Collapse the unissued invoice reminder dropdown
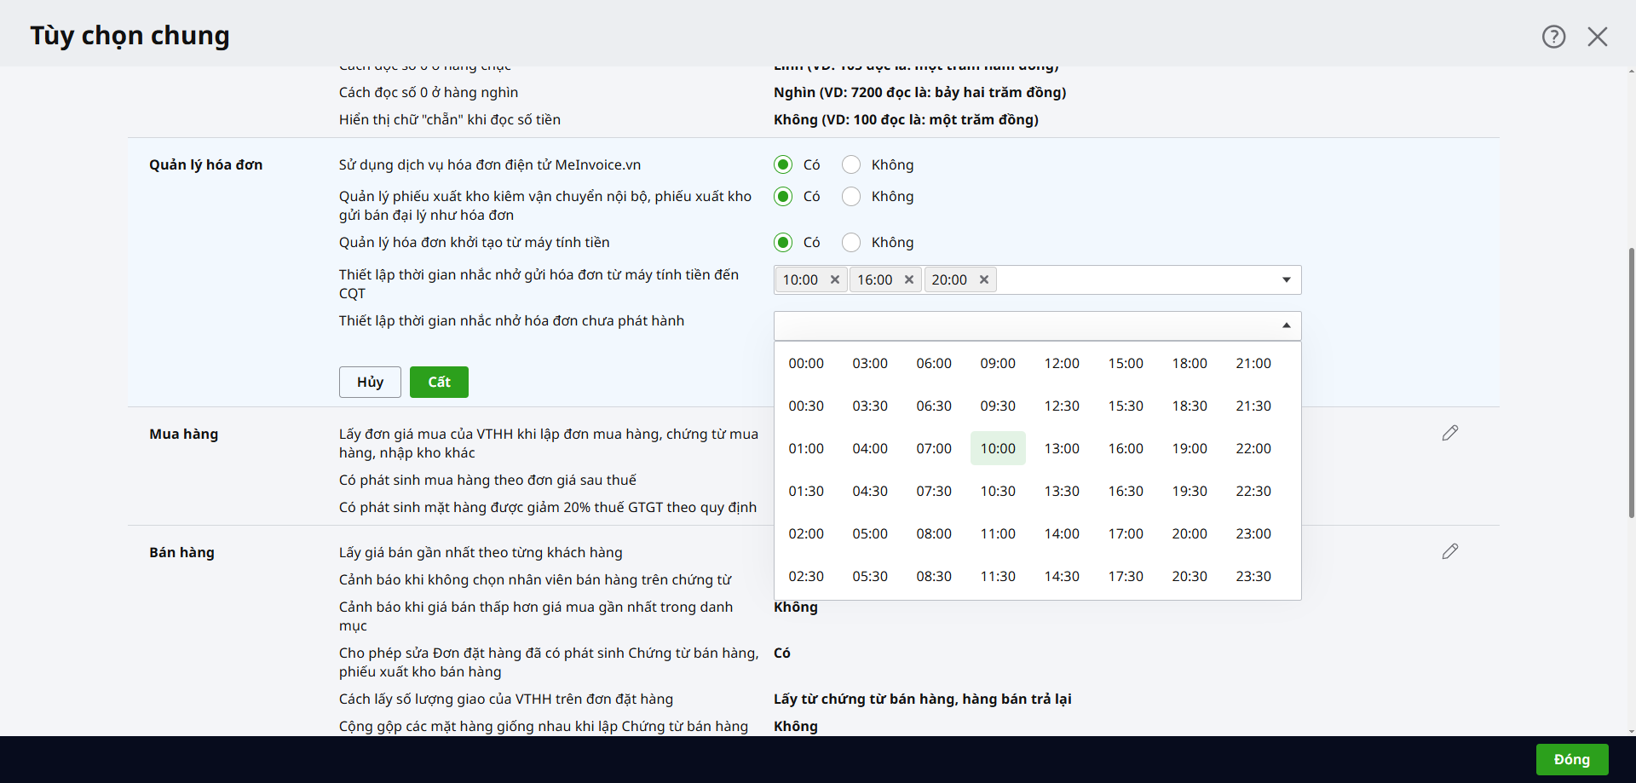 (1286, 325)
